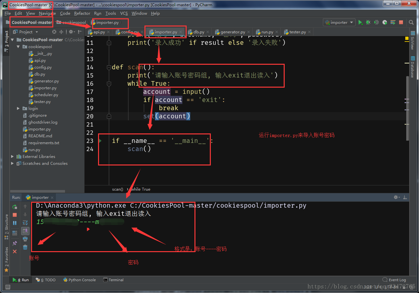
Task: Expand Scratches and Consoles node
Action: [x=12, y=164]
